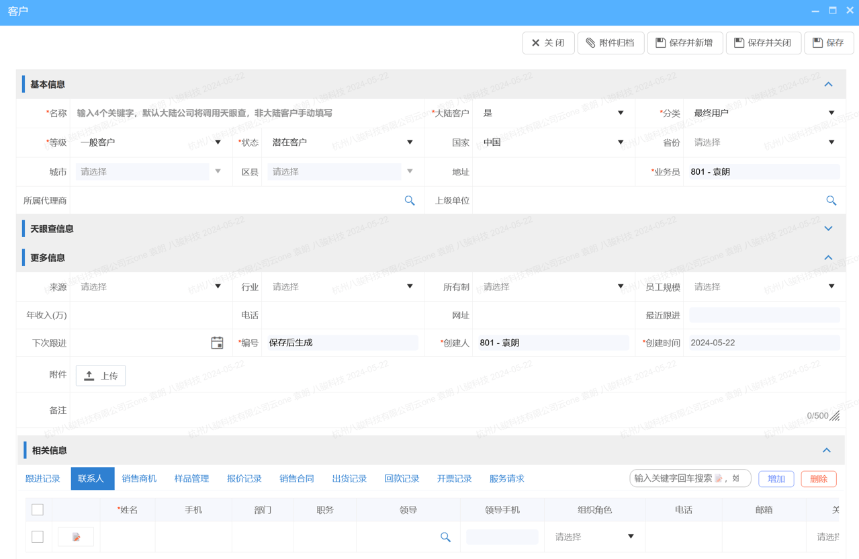Check the first contact row checkbox

pyautogui.click(x=38, y=536)
